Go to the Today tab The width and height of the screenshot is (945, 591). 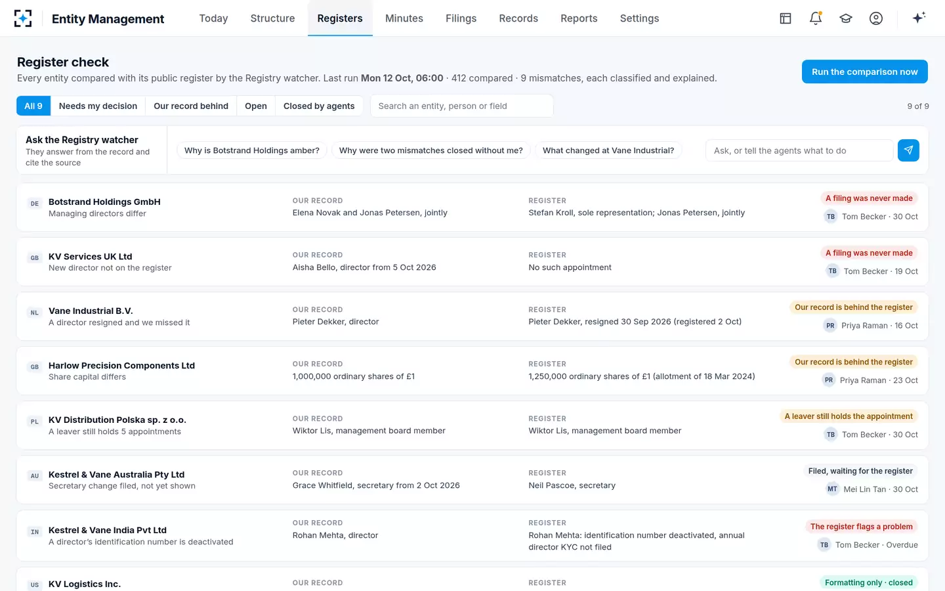[x=213, y=18]
